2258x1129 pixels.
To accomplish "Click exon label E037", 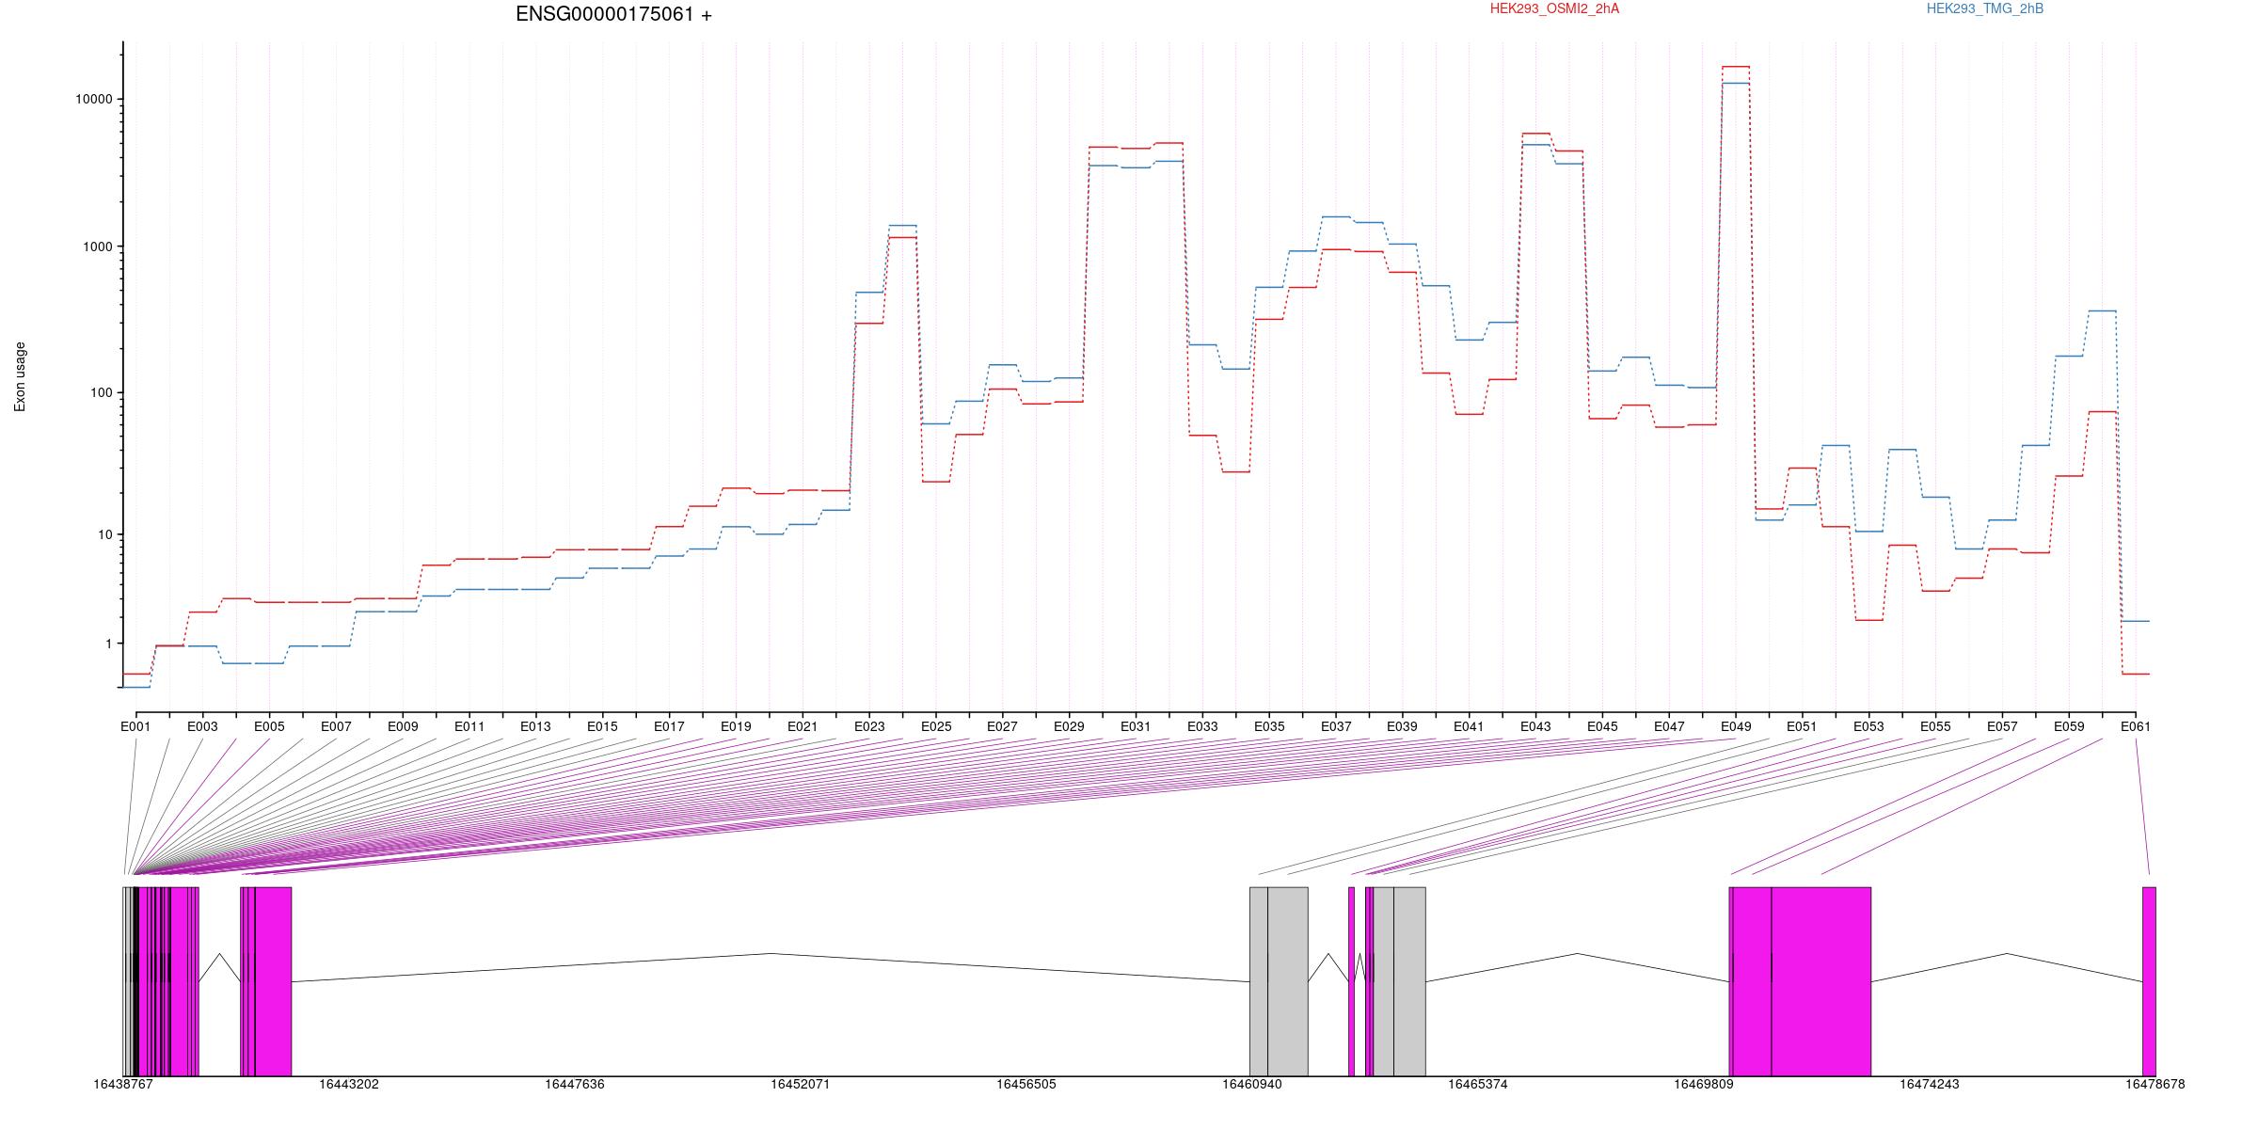I will [x=1336, y=726].
